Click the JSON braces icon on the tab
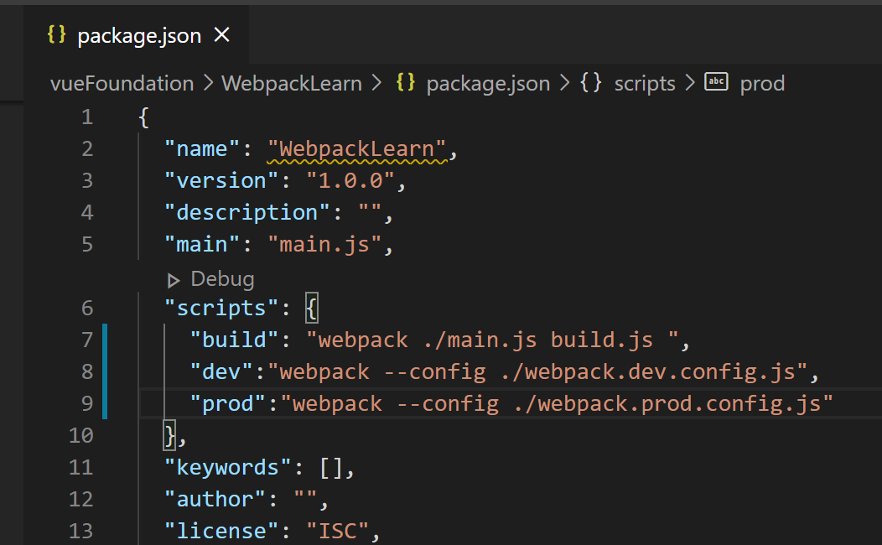 57,35
